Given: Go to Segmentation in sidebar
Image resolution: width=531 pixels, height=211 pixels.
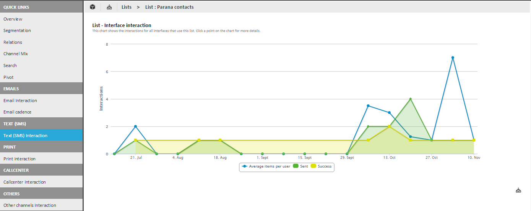Looking at the screenshot, I should coord(17,30).
